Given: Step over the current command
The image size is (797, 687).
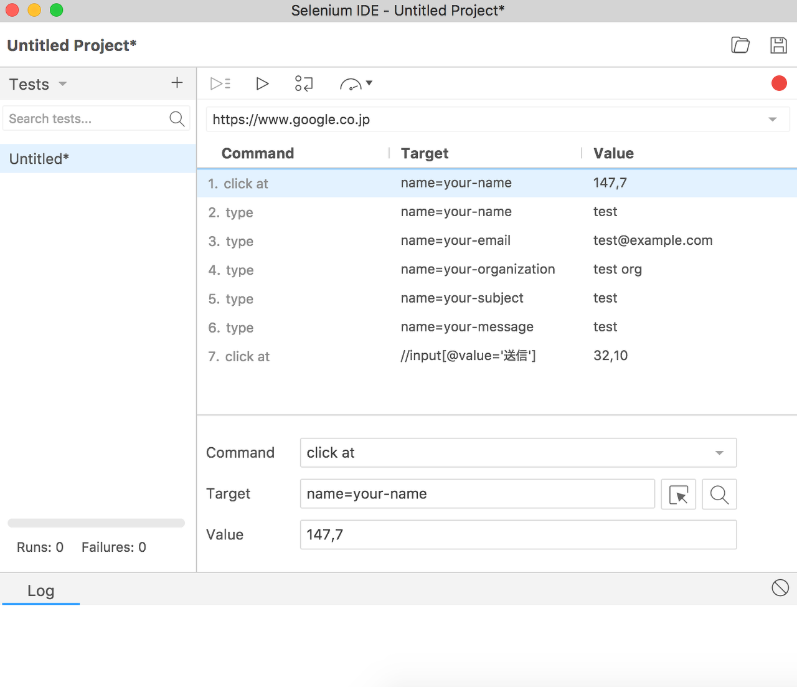Looking at the screenshot, I should tap(304, 83).
